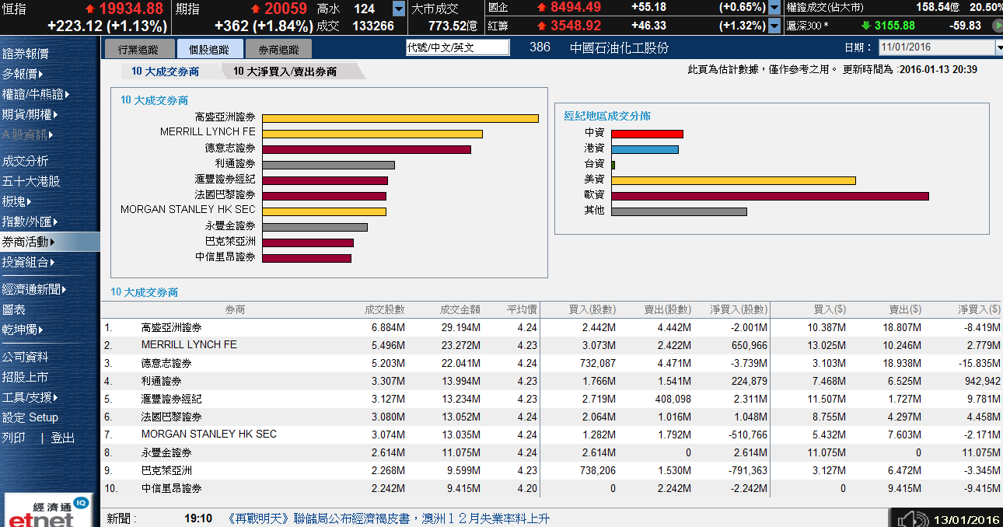The height and width of the screenshot is (527, 1003).
Task: Click 成交金額 column header
Action: point(460,310)
